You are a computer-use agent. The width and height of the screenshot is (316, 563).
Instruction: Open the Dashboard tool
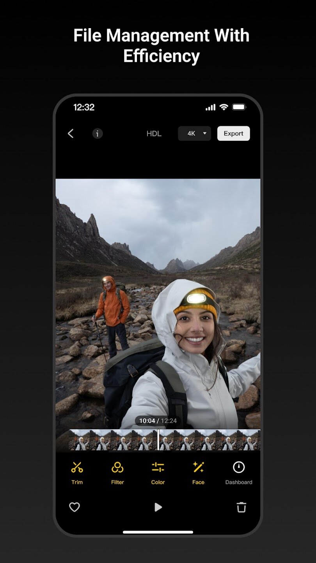tap(239, 473)
